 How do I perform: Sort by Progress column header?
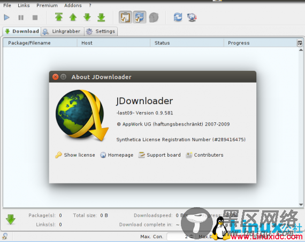click(x=260, y=43)
